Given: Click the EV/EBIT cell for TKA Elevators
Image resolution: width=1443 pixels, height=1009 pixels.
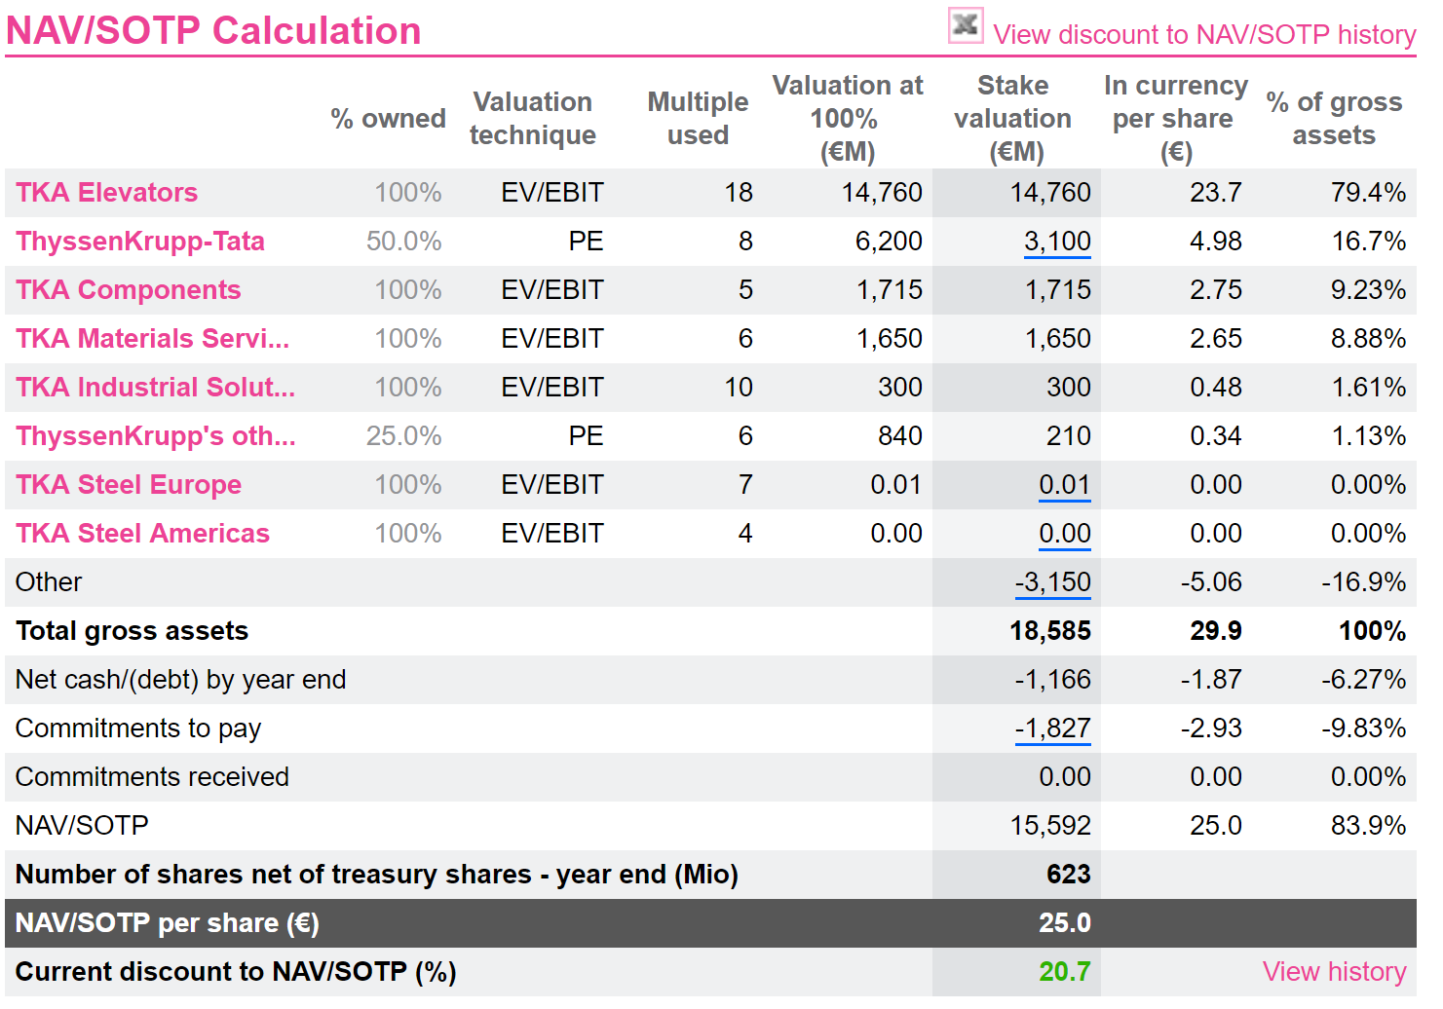Looking at the screenshot, I should (x=552, y=193).
